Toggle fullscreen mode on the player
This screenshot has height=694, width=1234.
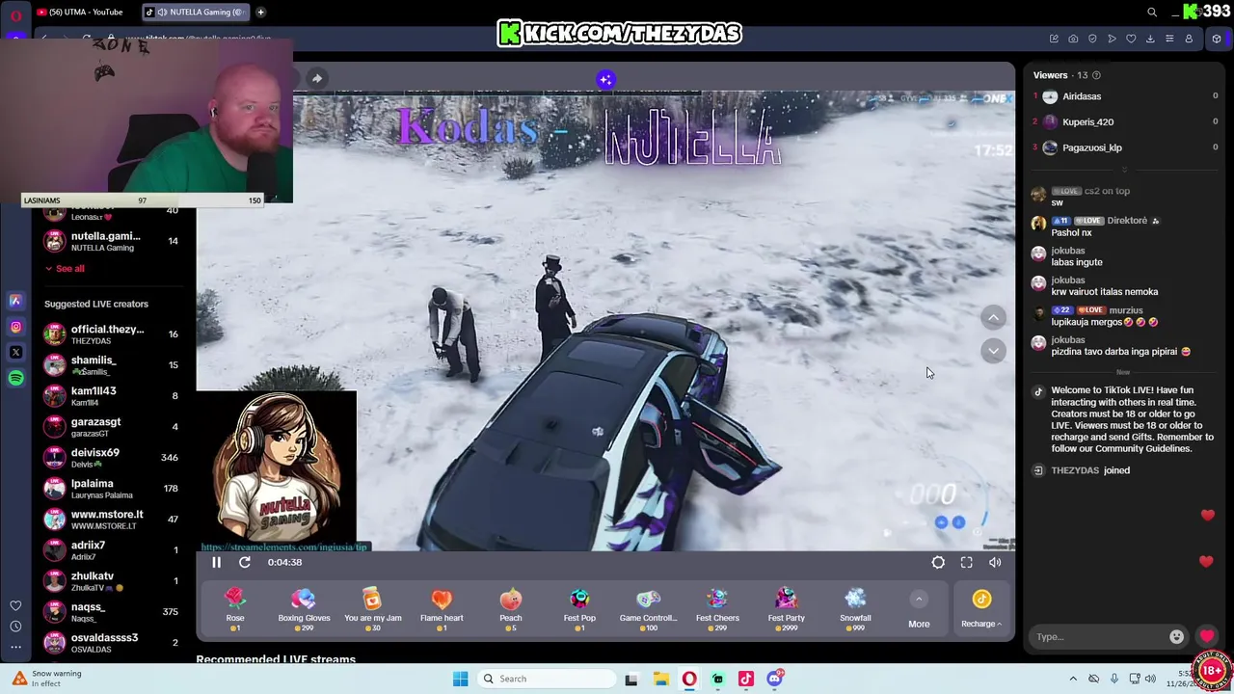click(x=966, y=562)
